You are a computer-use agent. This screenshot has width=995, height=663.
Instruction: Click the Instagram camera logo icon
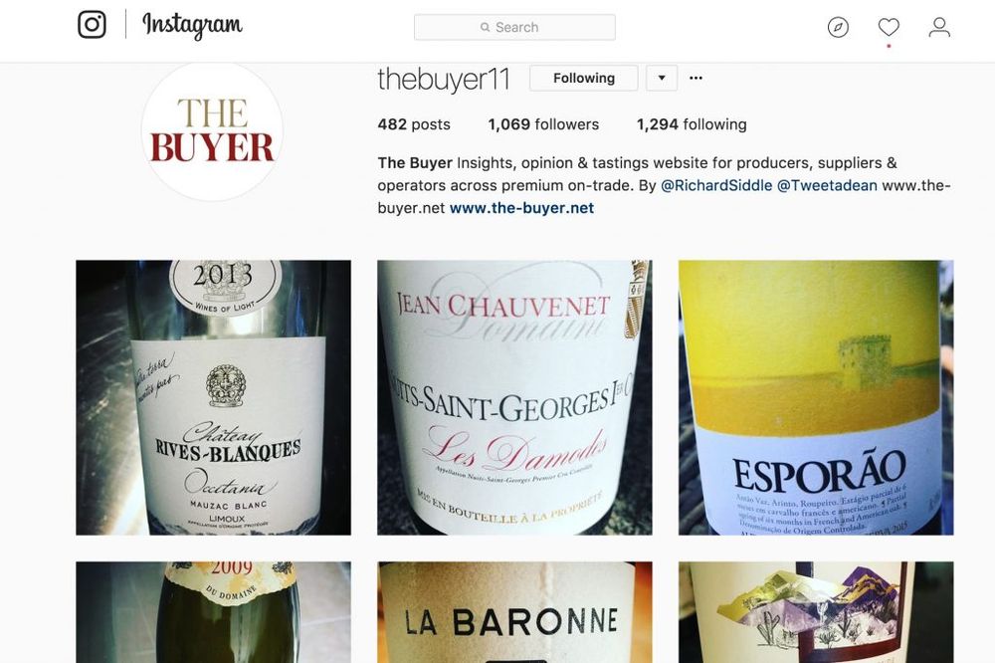[92, 25]
